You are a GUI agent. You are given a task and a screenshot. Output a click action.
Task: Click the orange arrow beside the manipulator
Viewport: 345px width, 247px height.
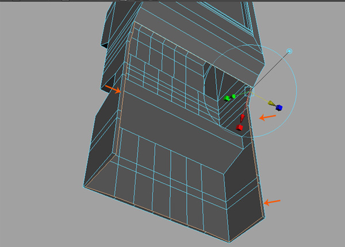click(267, 117)
